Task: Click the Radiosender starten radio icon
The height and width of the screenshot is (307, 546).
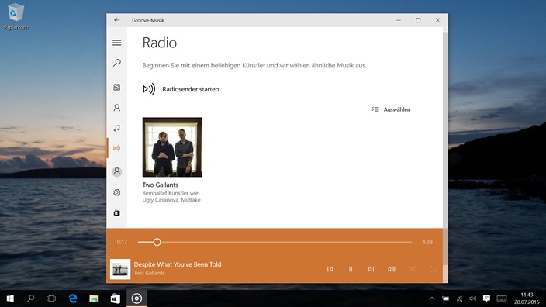Action: click(x=149, y=89)
